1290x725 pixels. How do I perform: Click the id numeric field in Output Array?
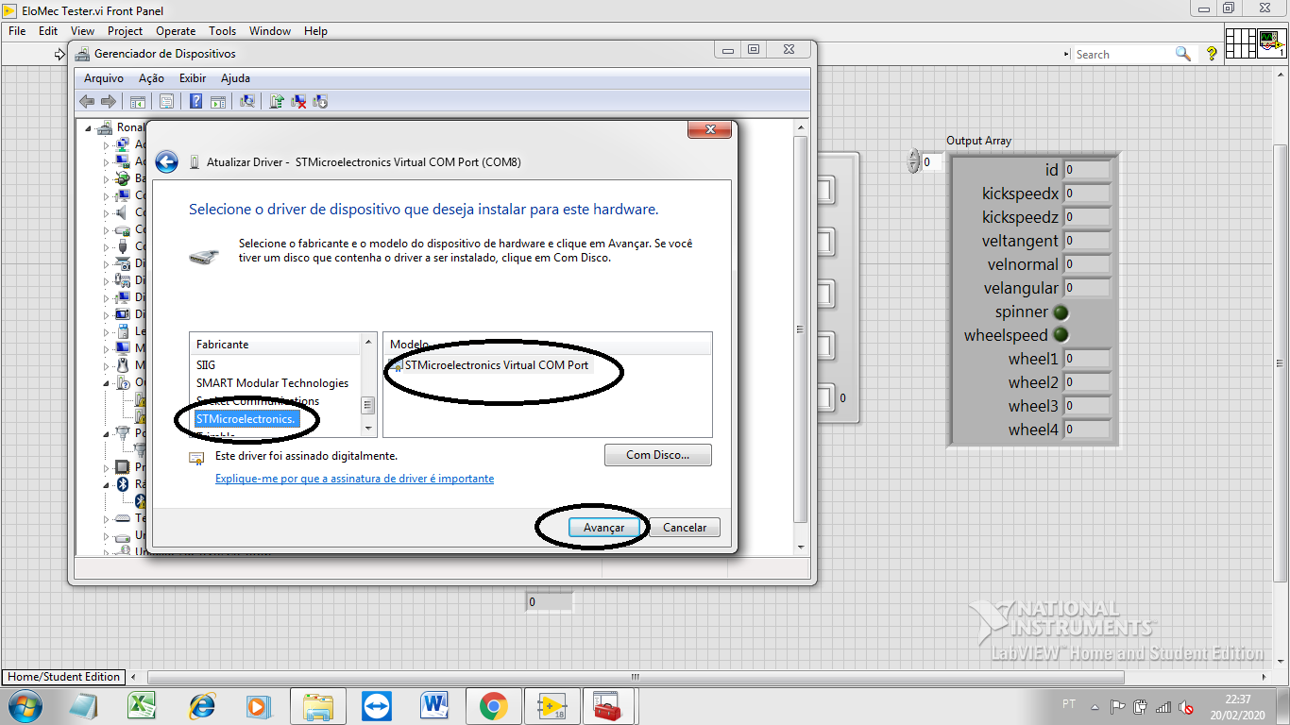1087,170
